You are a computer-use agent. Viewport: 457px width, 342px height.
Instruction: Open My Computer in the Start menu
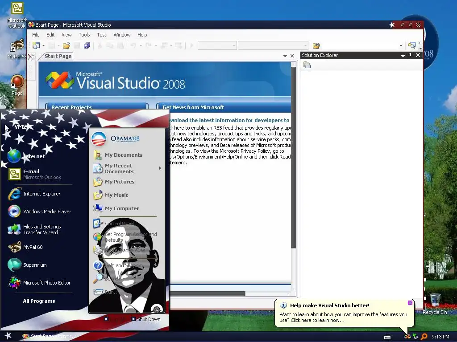tap(116, 208)
